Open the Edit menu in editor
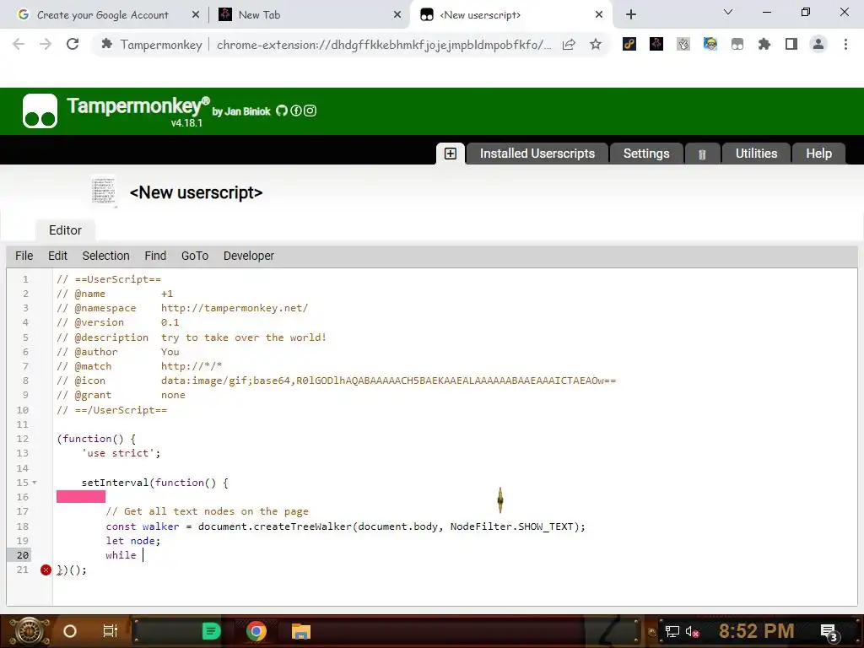Viewport: 864px width, 648px height. [57, 256]
